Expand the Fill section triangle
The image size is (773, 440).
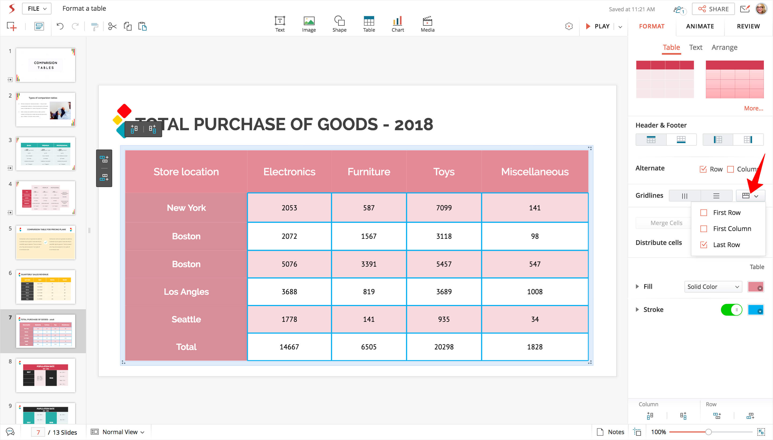(637, 286)
